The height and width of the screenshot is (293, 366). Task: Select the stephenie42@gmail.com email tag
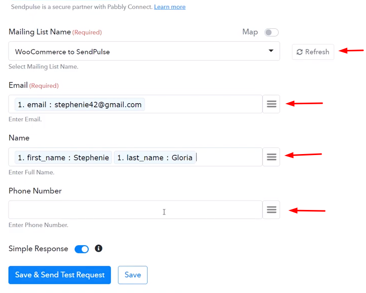tap(80, 105)
